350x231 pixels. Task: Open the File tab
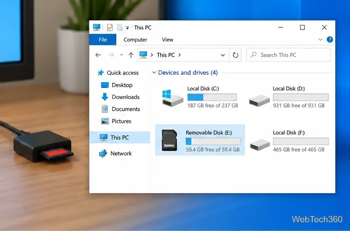click(103, 40)
